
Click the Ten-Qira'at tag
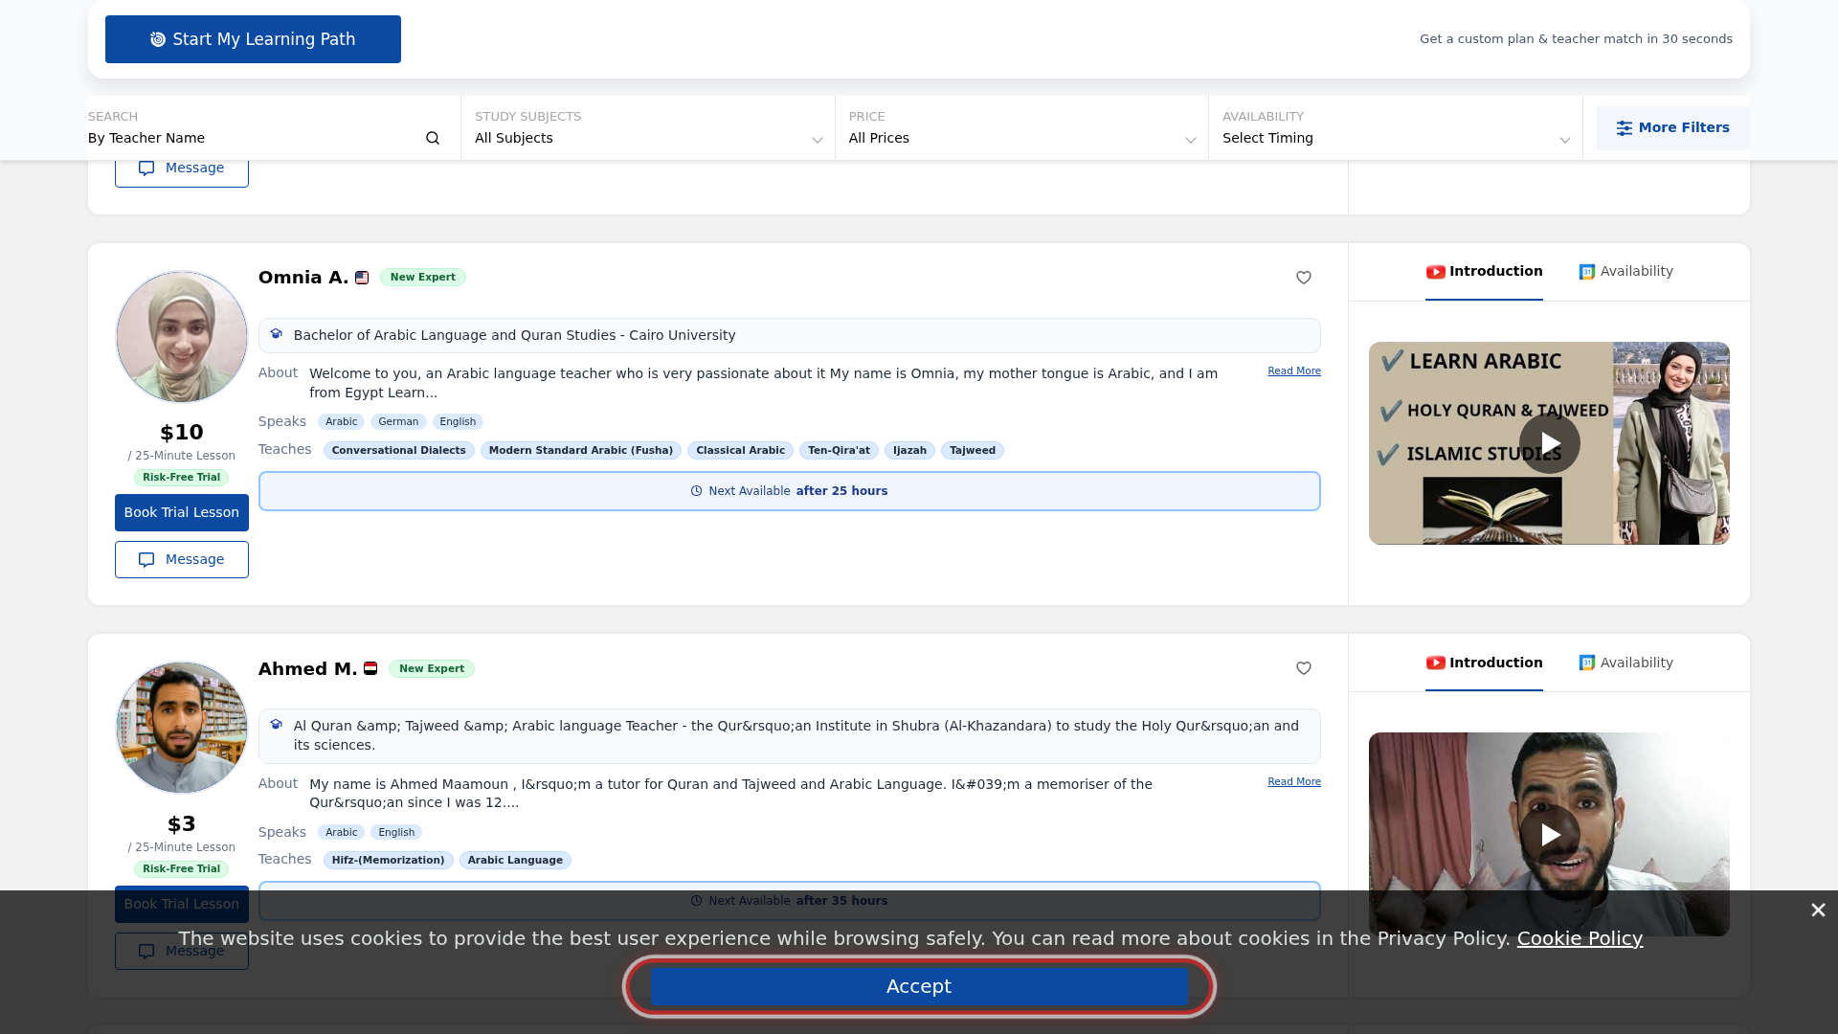tap(839, 451)
